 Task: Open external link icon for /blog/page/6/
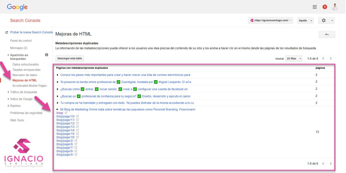coord(76,144)
